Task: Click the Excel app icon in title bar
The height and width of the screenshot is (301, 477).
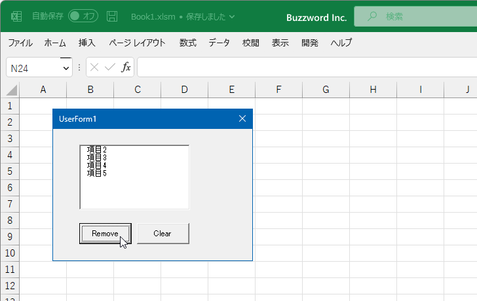Action: click(16, 16)
